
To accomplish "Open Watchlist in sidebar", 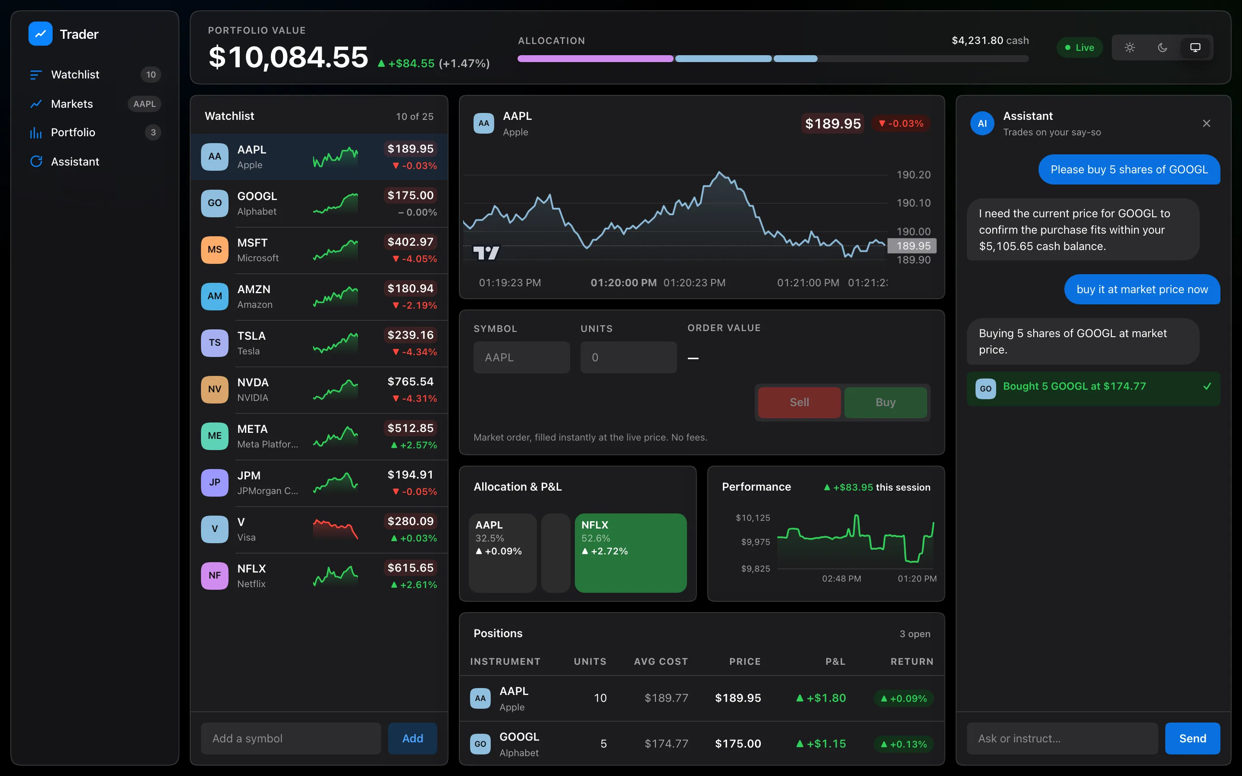I will pyautogui.click(x=95, y=75).
